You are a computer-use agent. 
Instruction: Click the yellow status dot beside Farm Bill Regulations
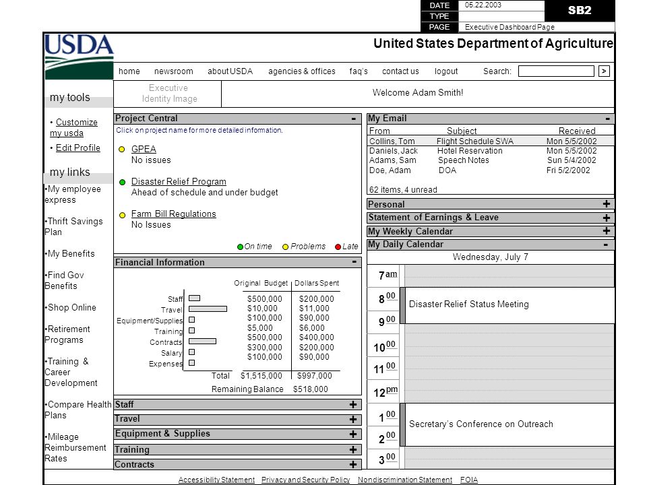click(x=122, y=215)
